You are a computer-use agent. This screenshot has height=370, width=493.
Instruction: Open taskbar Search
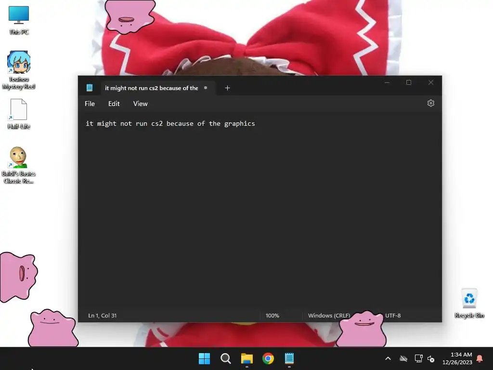[225, 358]
